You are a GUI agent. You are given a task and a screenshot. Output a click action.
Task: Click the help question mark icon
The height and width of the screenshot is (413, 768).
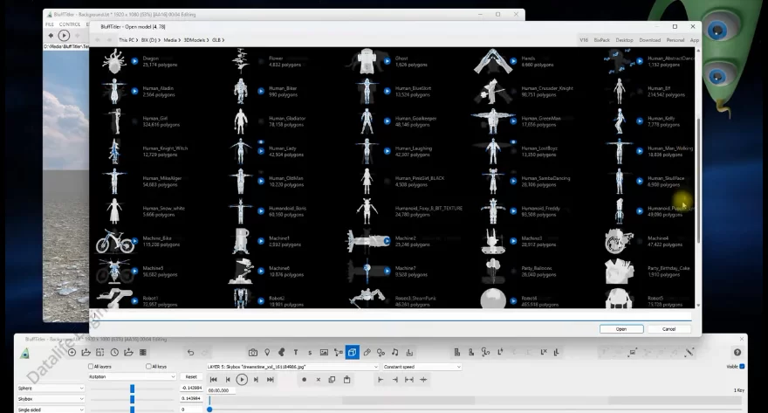click(x=737, y=353)
